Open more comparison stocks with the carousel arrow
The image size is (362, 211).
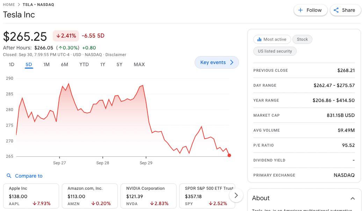click(236, 195)
